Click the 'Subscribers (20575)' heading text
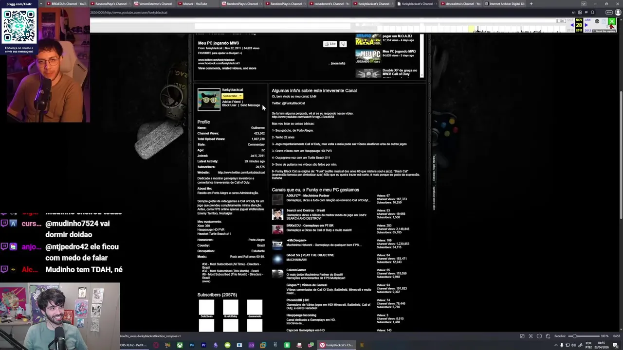The image size is (623, 350). click(x=217, y=295)
